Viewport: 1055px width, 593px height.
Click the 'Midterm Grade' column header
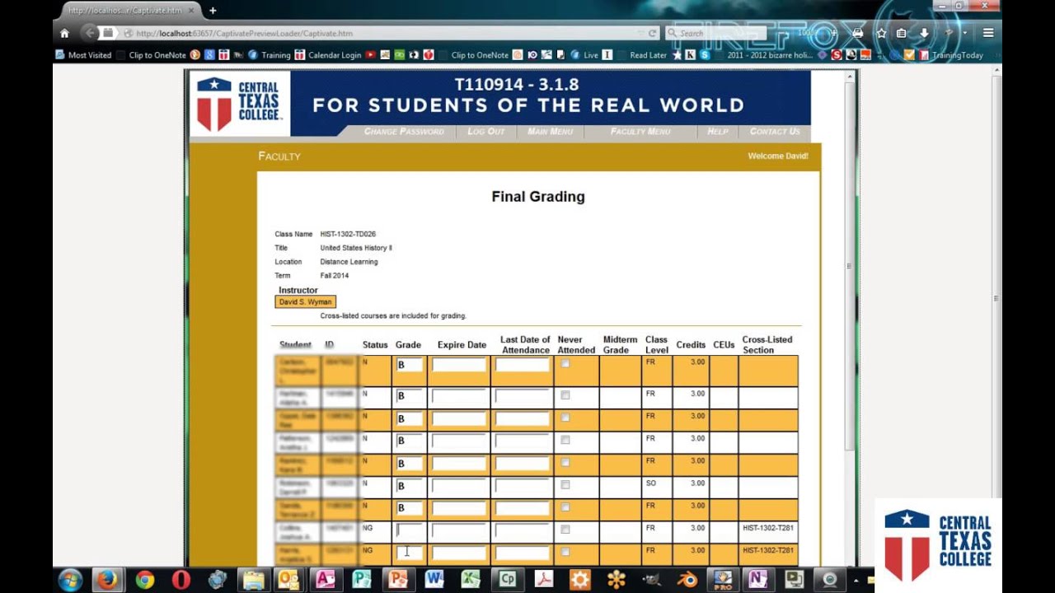pos(620,345)
